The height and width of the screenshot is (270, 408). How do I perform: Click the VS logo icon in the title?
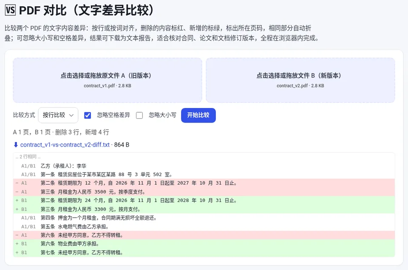click(10, 10)
